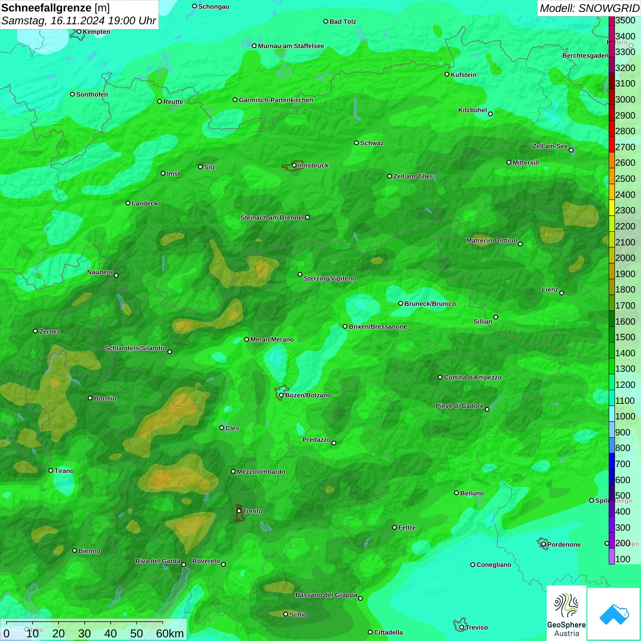Click the Innsbruck city marker
This screenshot has height=641, width=641.
pos(294,165)
